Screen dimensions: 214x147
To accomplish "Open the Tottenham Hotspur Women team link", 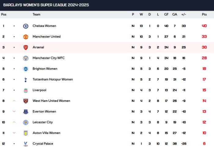I will pos(53,79).
